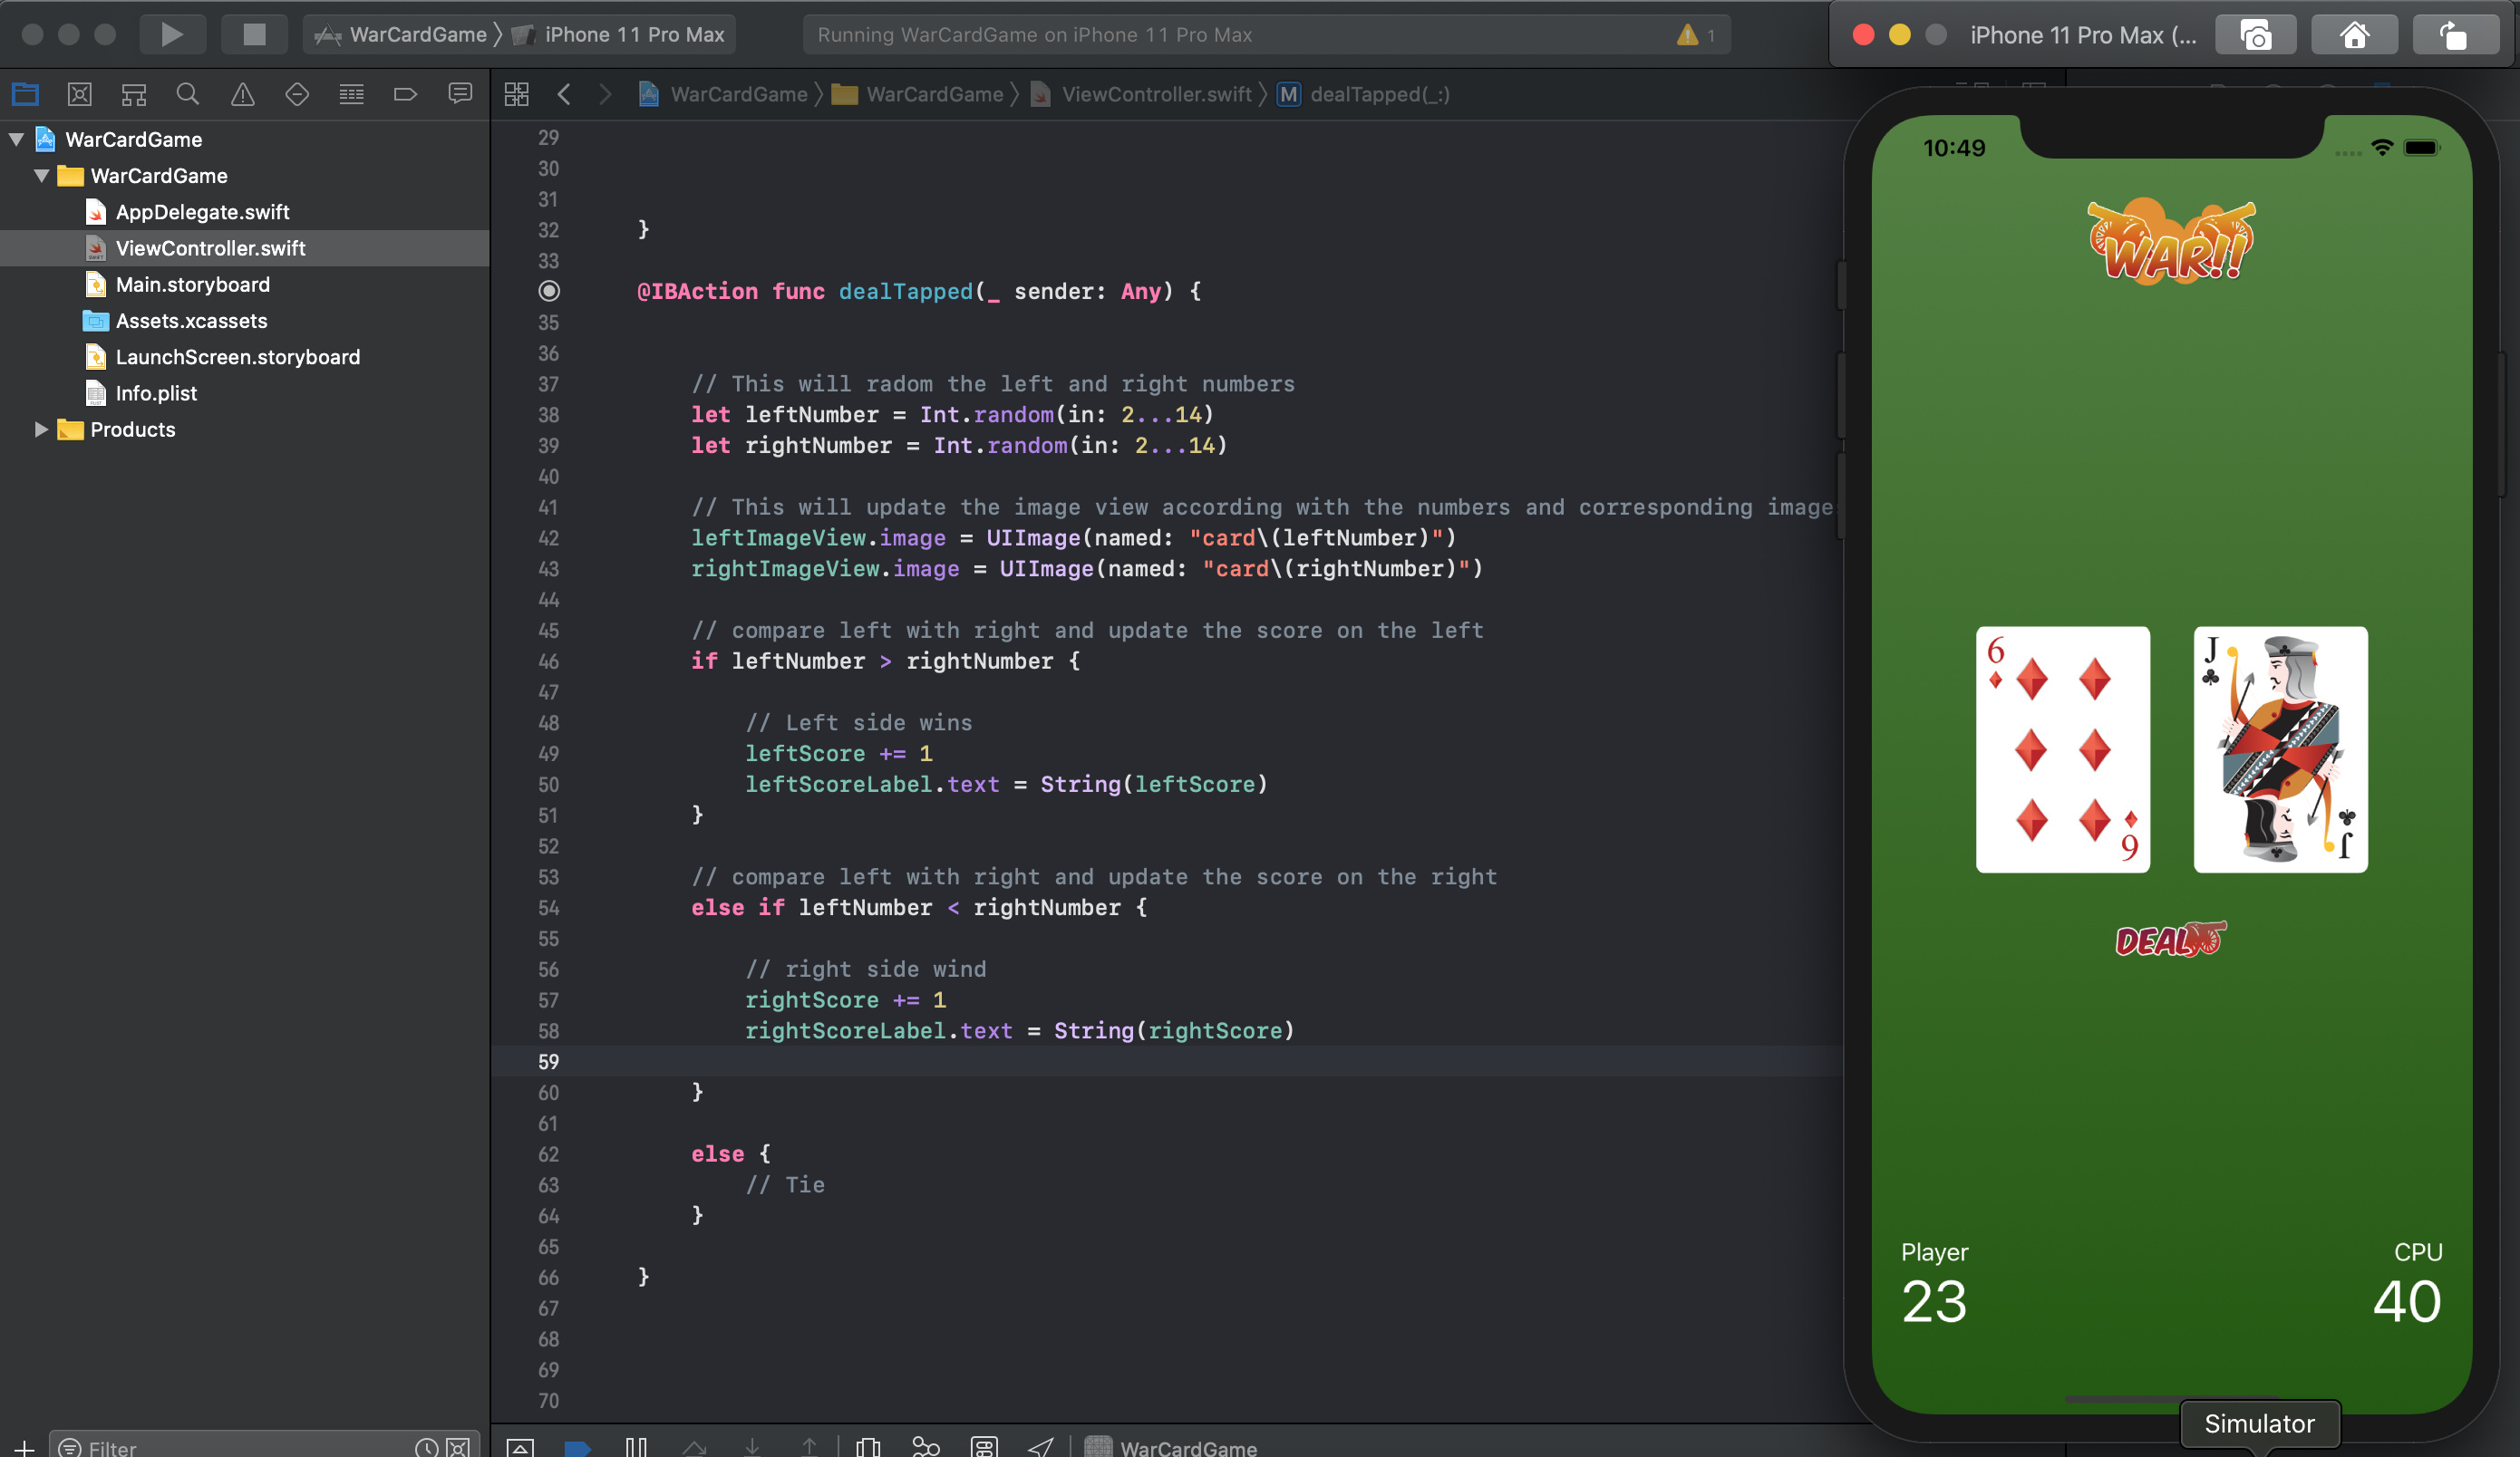Pause program execution in debug bar
This screenshot has height=1457, width=2520.
pos(636,1446)
